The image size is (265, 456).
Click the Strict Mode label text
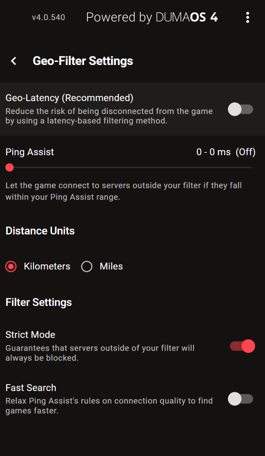(x=30, y=335)
